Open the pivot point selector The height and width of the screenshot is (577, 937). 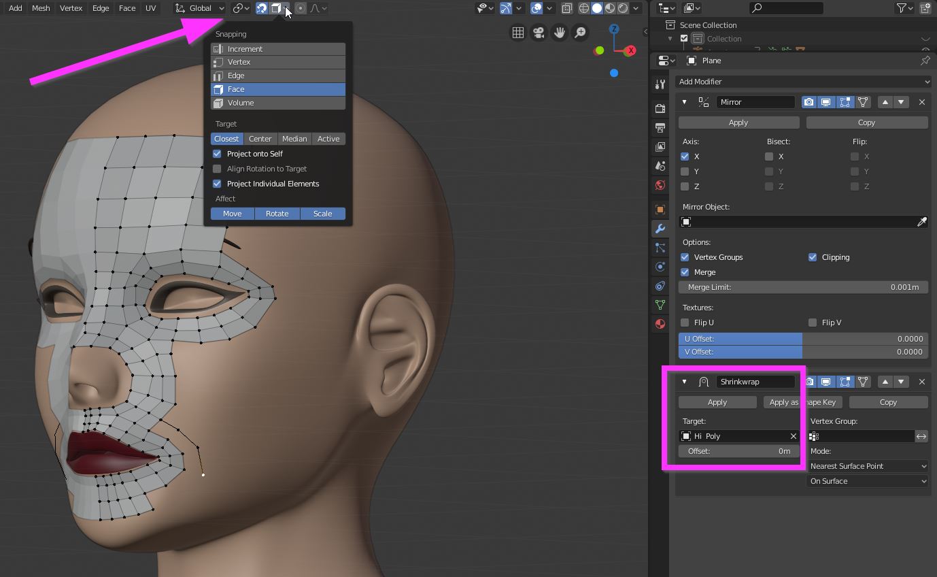(x=241, y=8)
